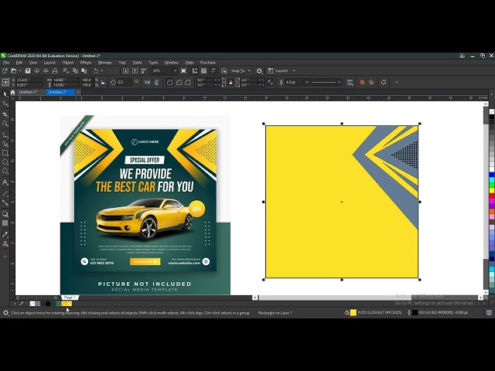Click the Page 1 tab
This screenshot has height=371, width=495.
click(x=70, y=298)
